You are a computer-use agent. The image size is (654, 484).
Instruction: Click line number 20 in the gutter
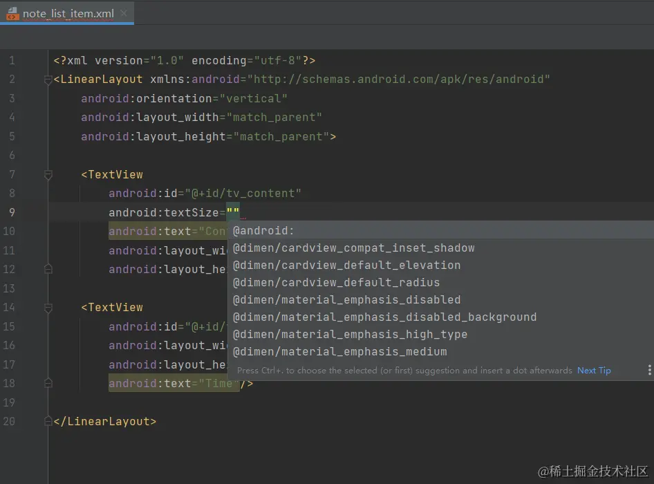(x=9, y=421)
